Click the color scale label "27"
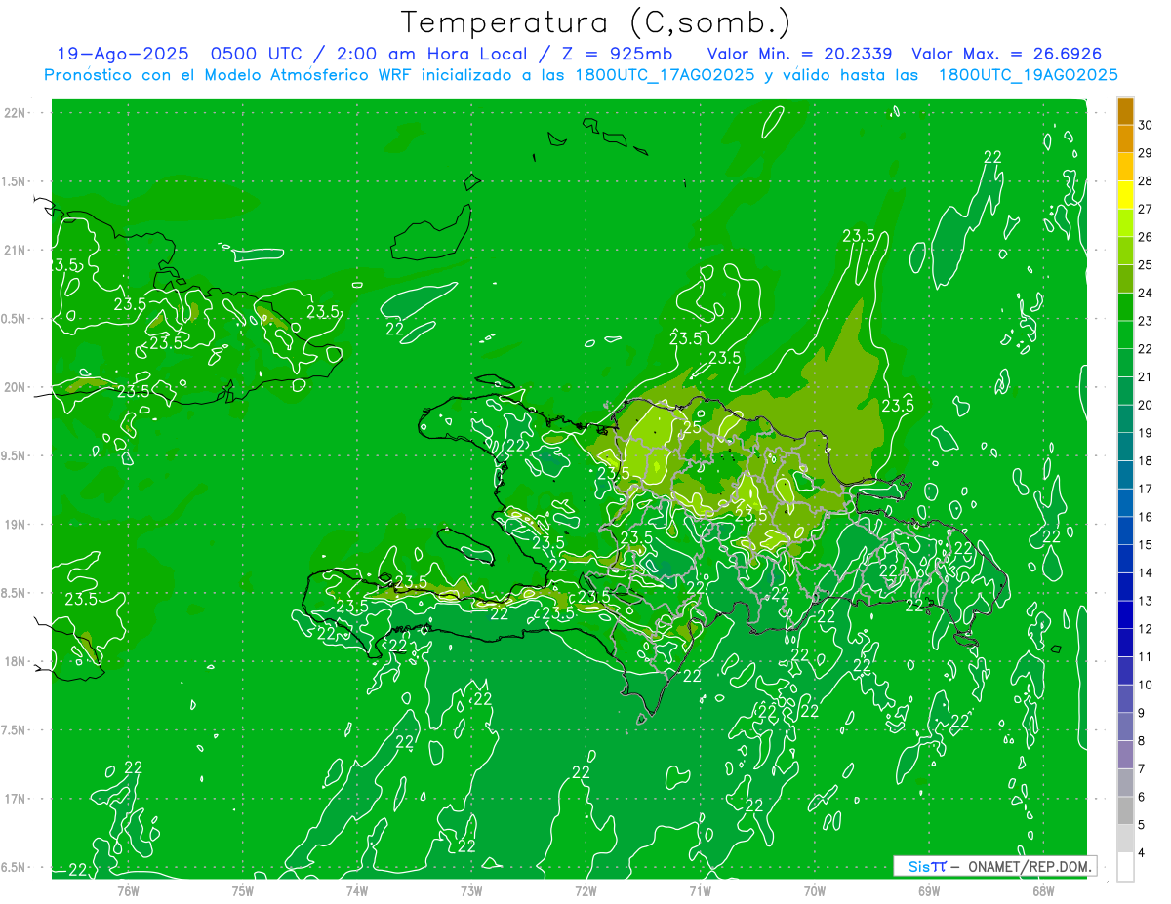This screenshot has width=1171, height=904. point(1145,209)
